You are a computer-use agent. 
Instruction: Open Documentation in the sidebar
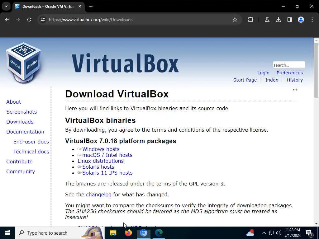[25, 132]
